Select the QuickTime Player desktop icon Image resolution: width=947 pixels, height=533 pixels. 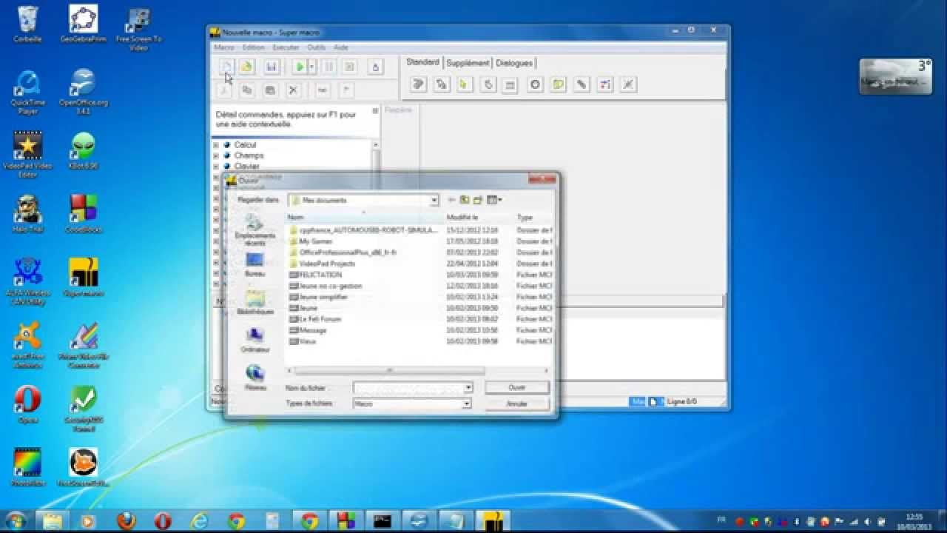27,92
